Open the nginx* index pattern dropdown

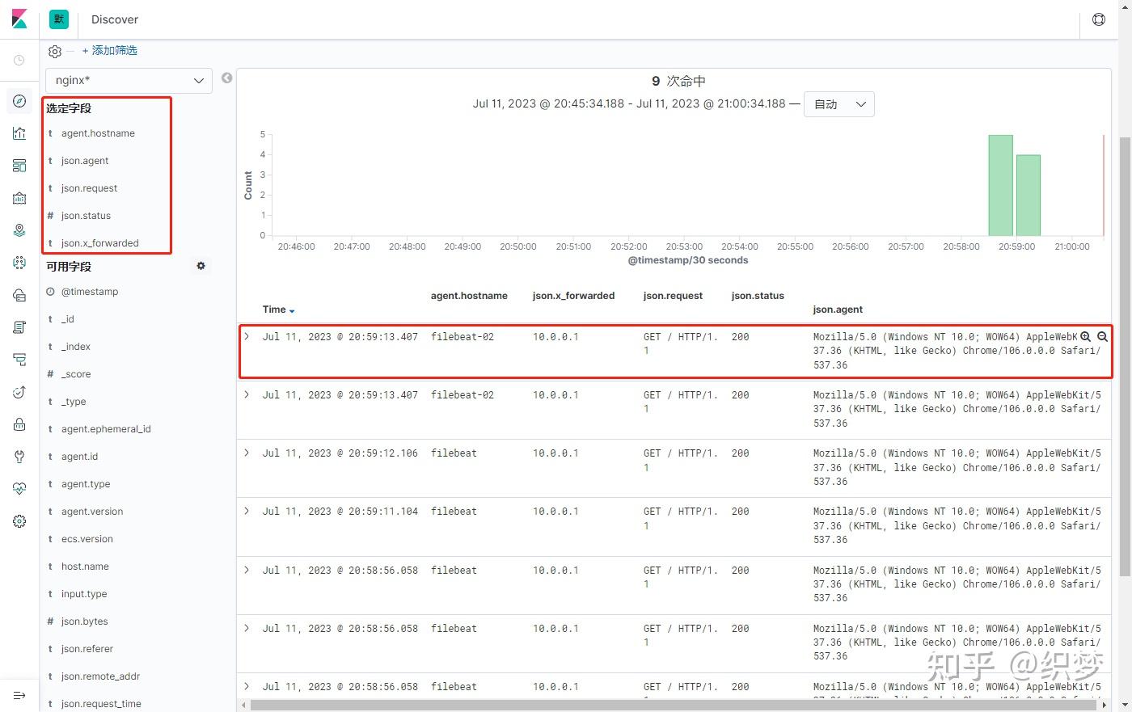point(129,80)
